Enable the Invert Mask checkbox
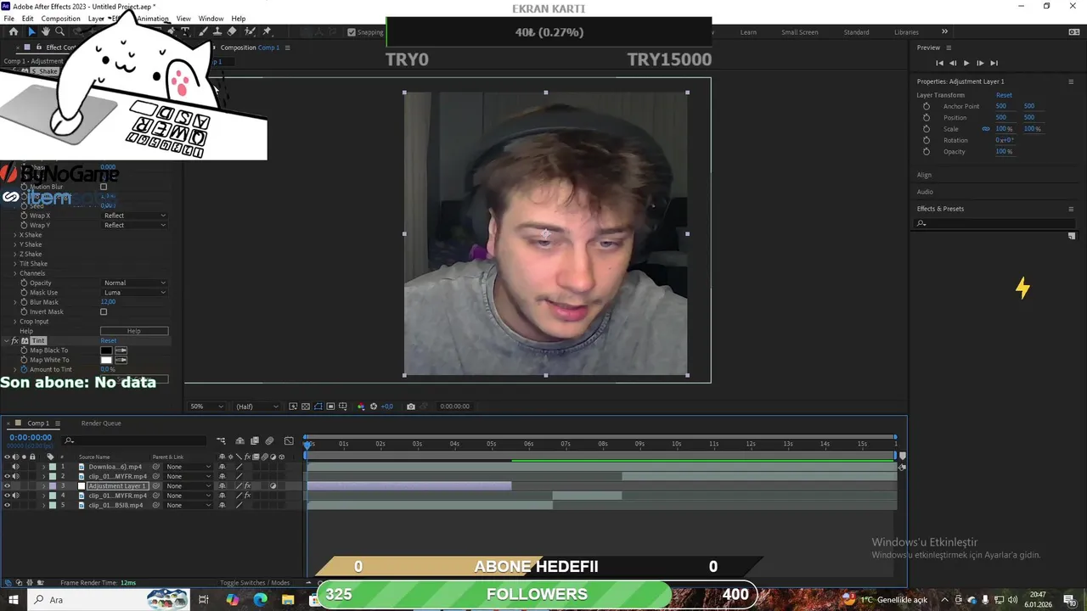This screenshot has width=1087, height=611. [104, 311]
